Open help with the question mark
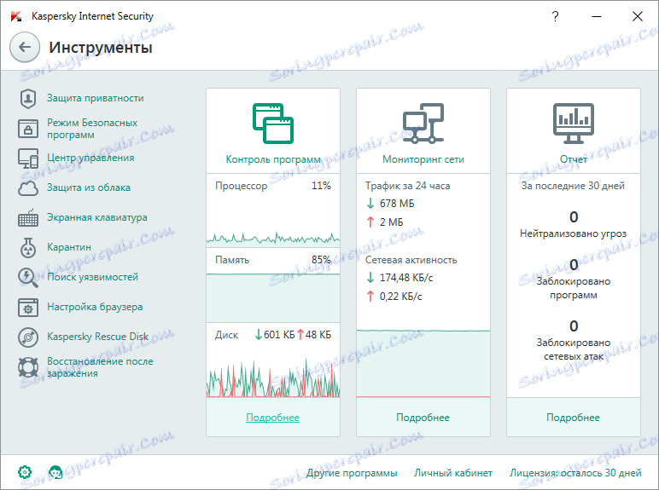Viewport: 659px width, 490px height. (555, 16)
